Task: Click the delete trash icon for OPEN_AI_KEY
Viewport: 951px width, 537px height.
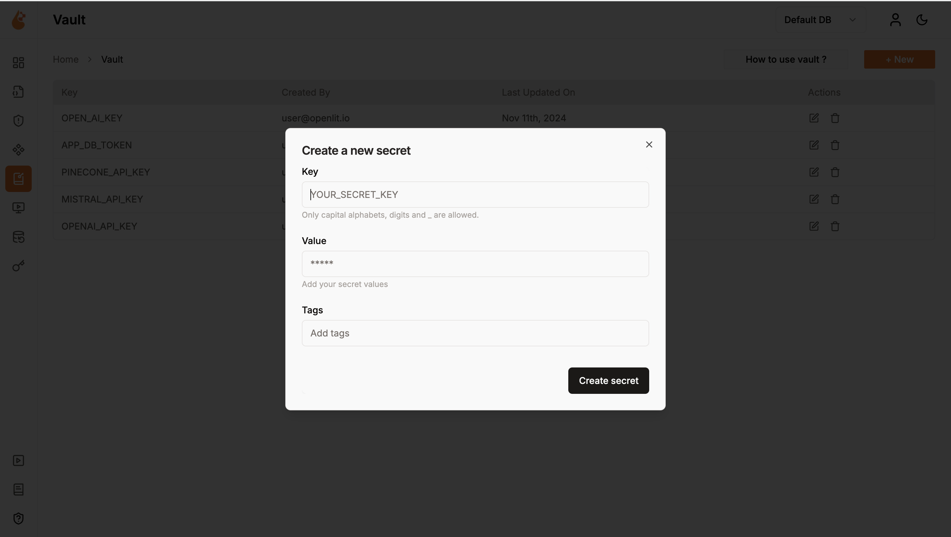Action: (x=835, y=118)
